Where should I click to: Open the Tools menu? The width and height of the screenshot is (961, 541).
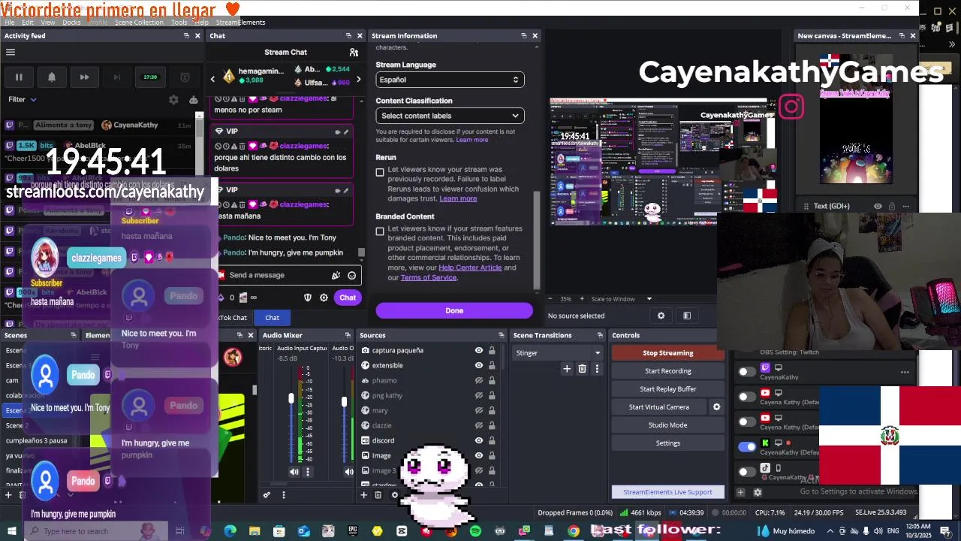(179, 23)
